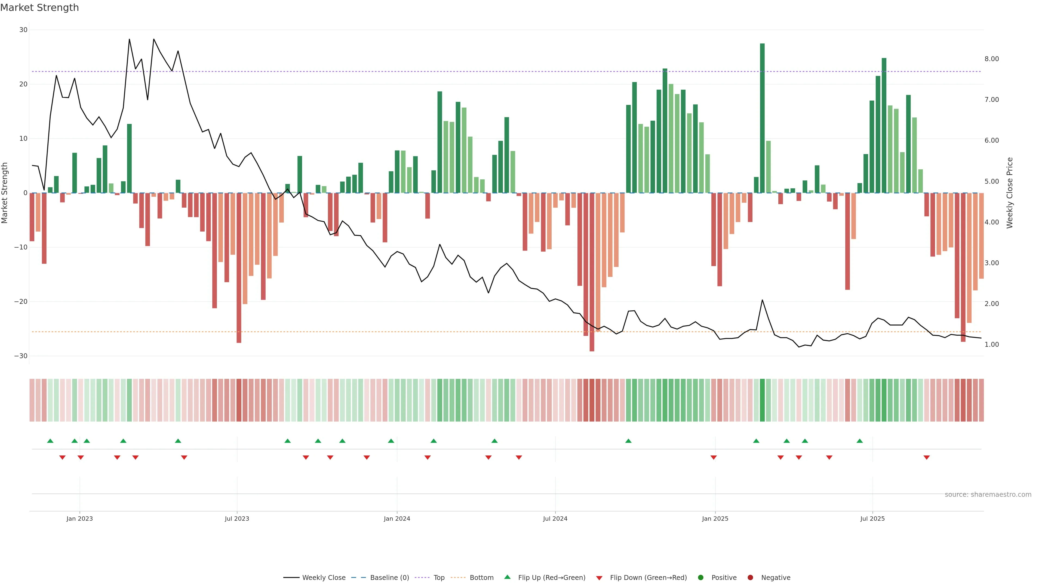Click the first green flip-up triangle marker
The image size is (1045, 587).
click(x=50, y=441)
